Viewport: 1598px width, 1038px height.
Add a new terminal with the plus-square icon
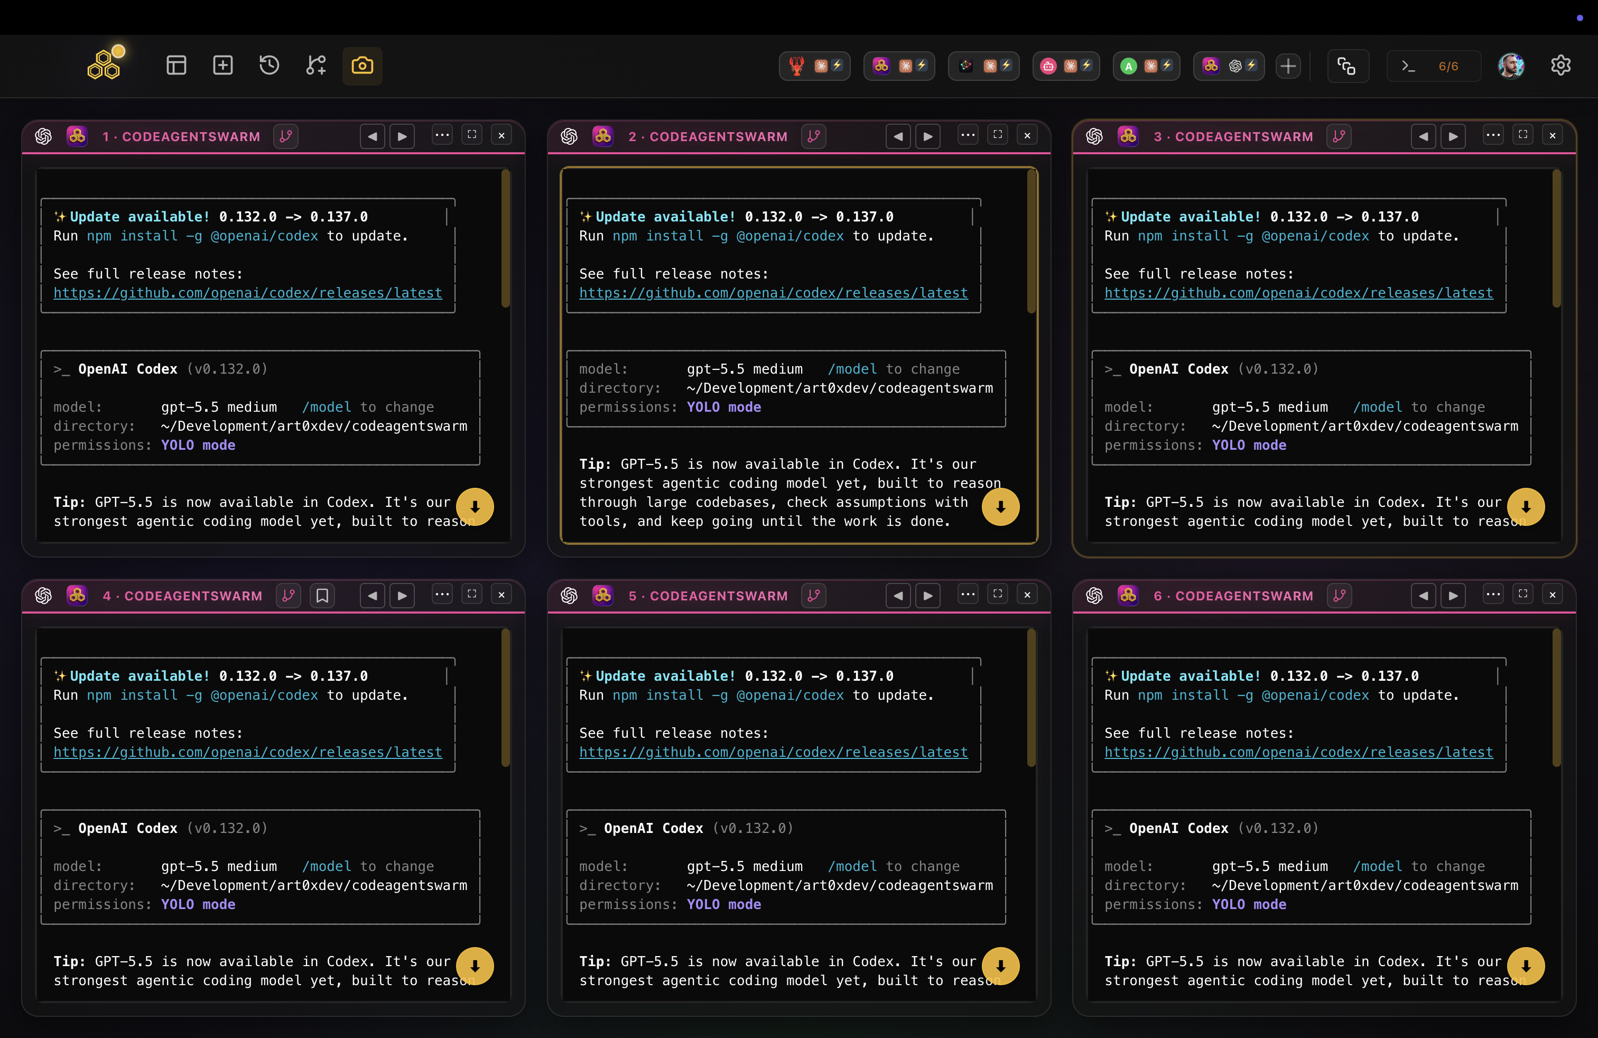click(x=223, y=65)
